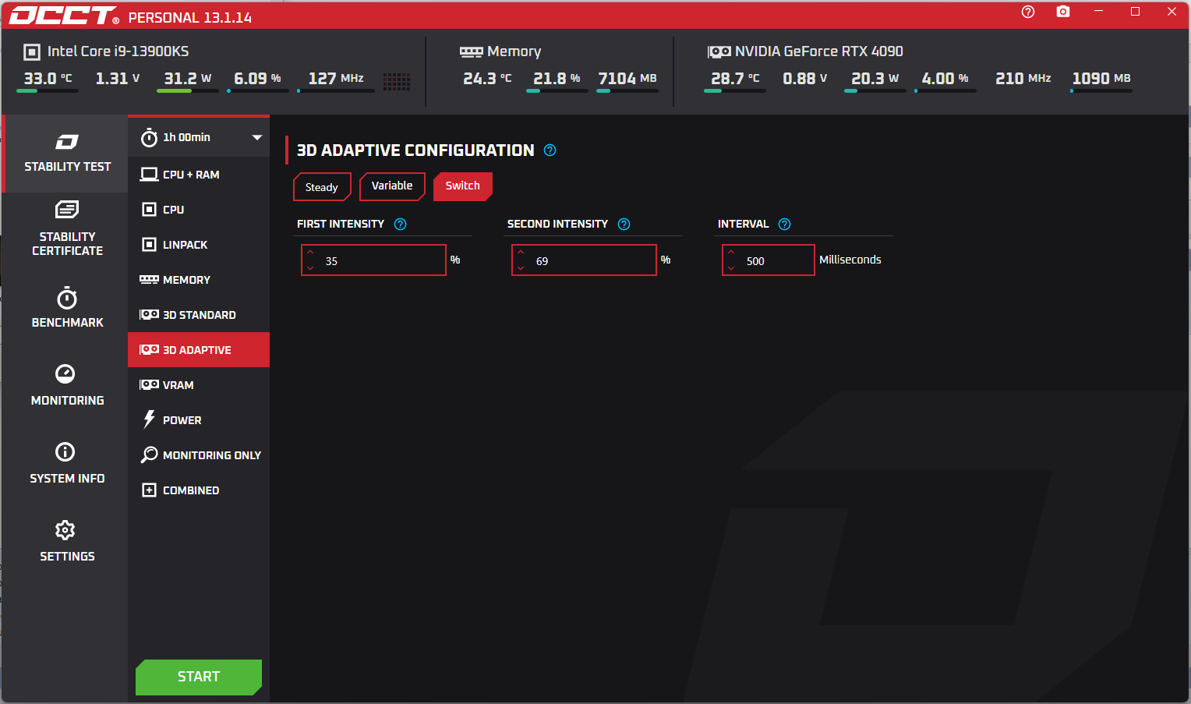Increase First Intensity with up arrow
This screenshot has width=1191, height=704.
(x=310, y=253)
